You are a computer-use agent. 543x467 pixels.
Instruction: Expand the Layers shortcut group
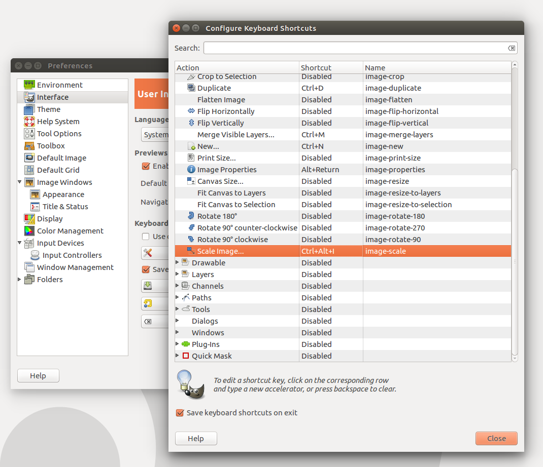[177, 274]
